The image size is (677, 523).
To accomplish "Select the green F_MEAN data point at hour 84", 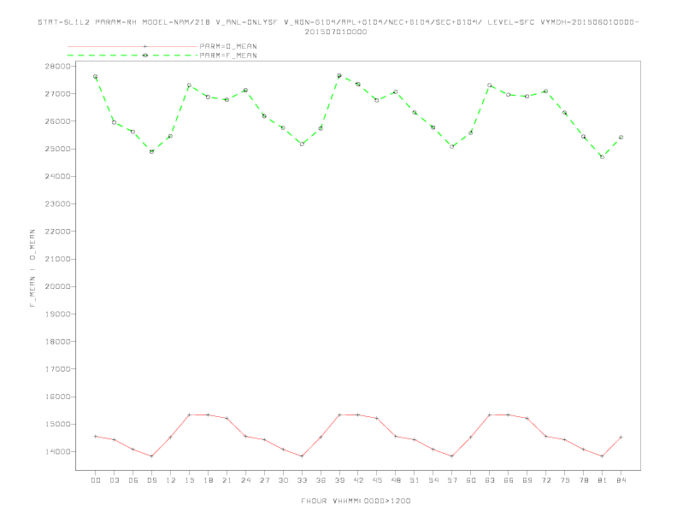I will [x=621, y=138].
